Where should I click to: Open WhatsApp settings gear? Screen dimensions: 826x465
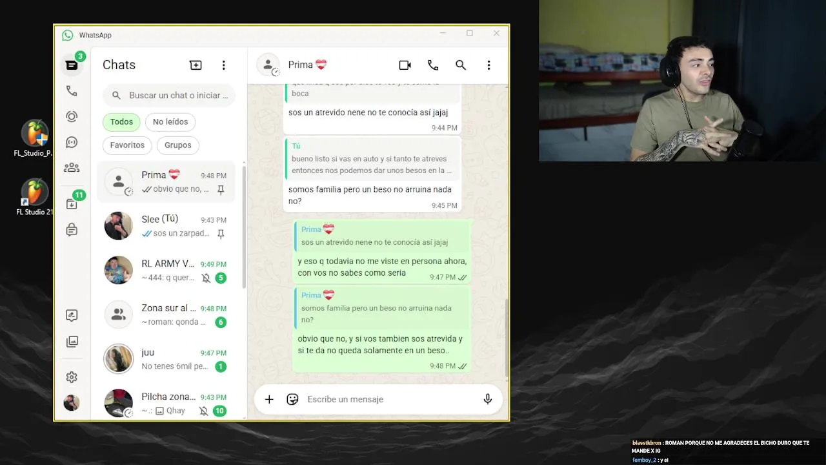[x=72, y=377]
